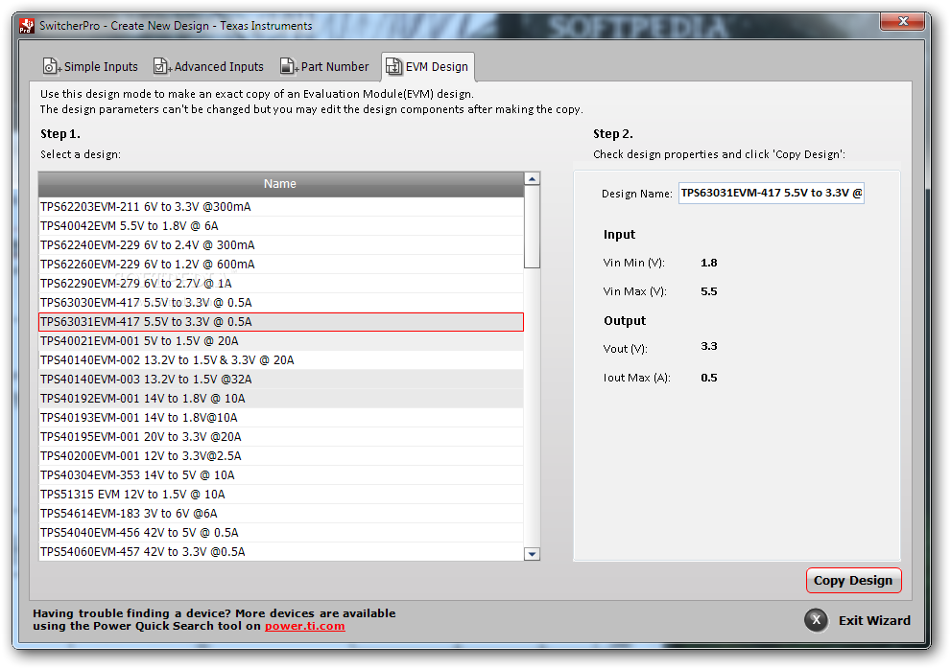
Task: Click the Iout Max value 0.5
Action: 708,378
